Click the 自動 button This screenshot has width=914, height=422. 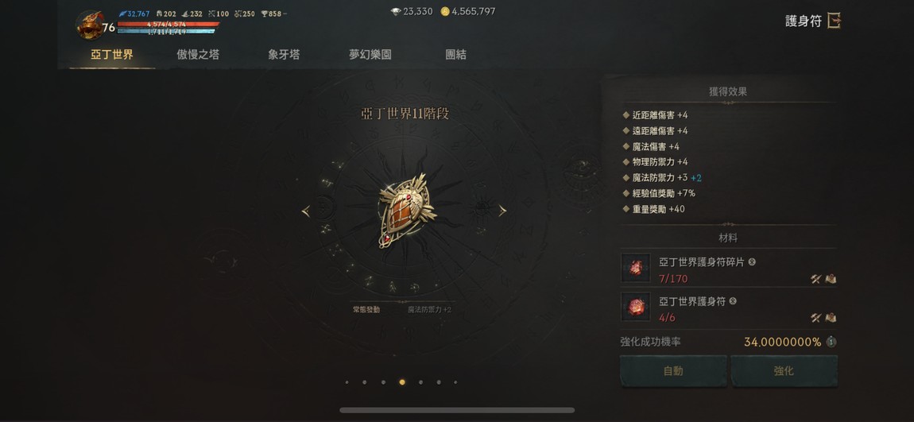tap(673, 370)
